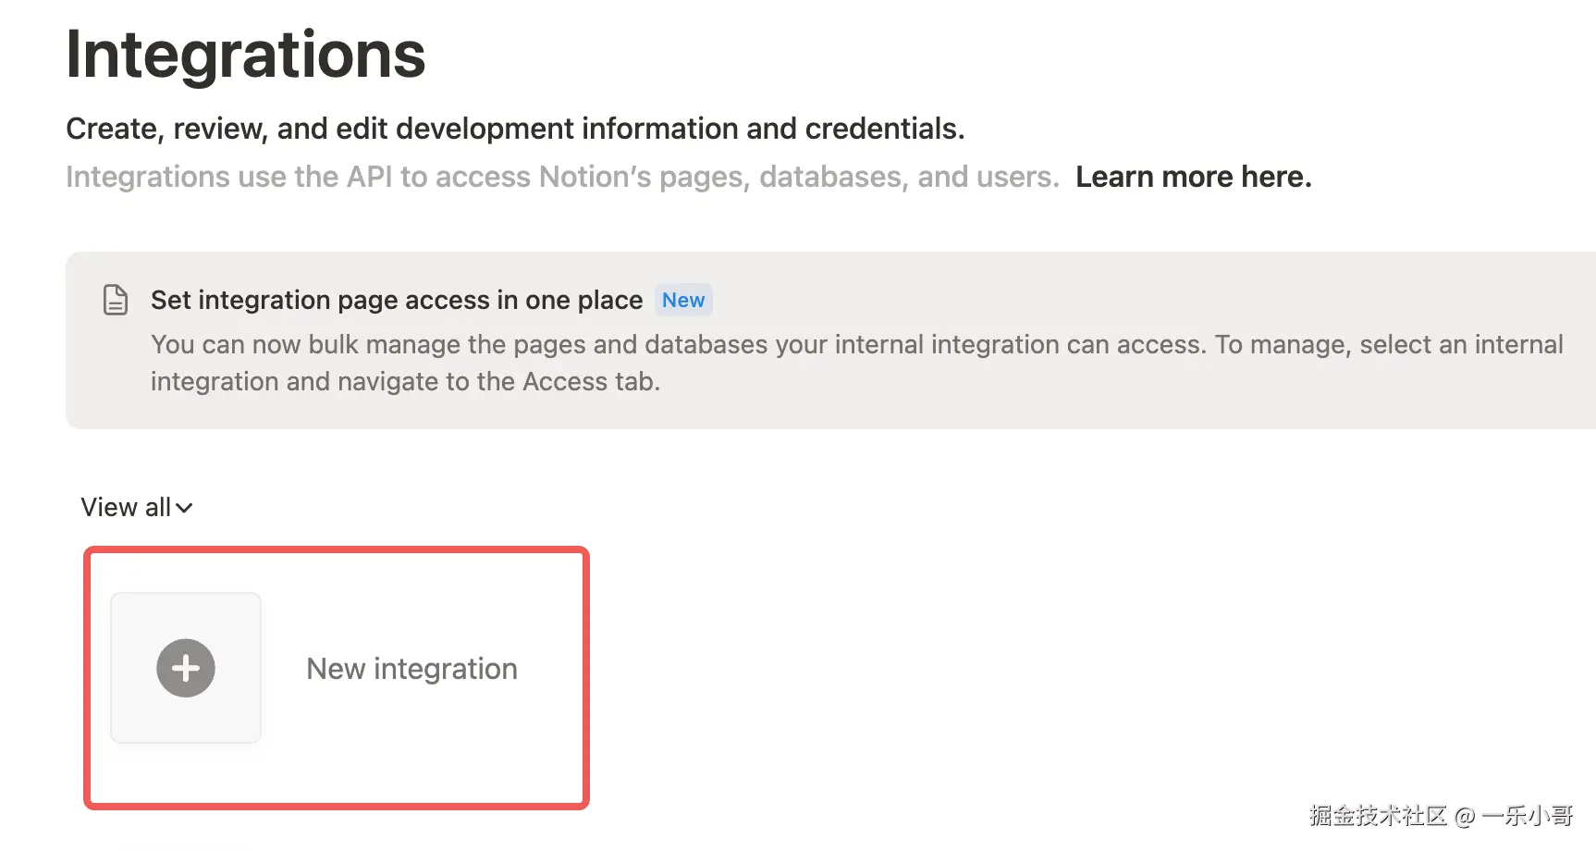Click the plus icon to add integration
This screenshot has width=1596, height=851.
coord(186,668)
